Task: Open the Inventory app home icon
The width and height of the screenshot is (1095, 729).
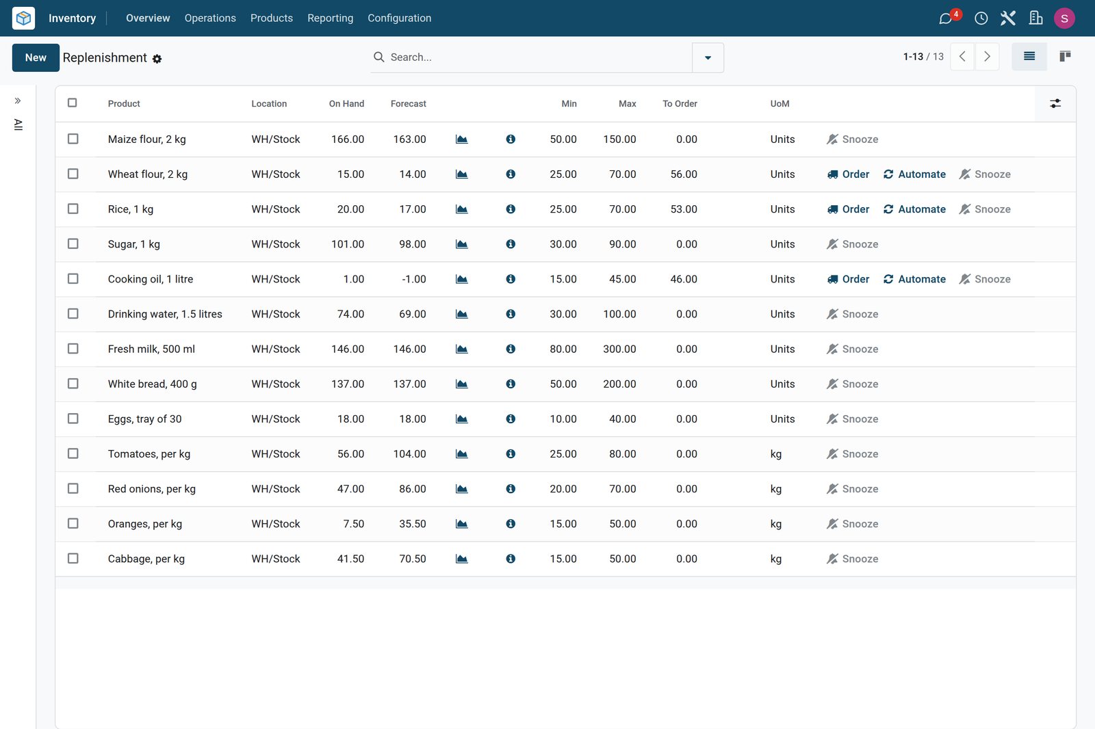Action: [23, 18]
